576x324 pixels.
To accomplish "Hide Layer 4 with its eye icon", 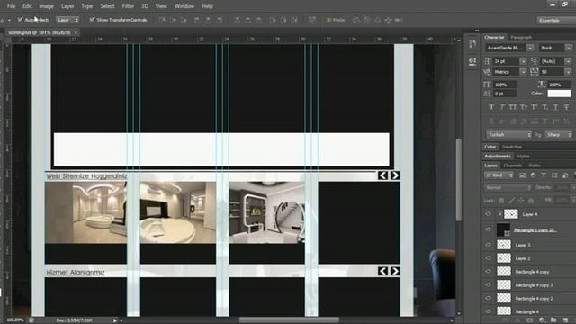I will [x=488, y=214].
